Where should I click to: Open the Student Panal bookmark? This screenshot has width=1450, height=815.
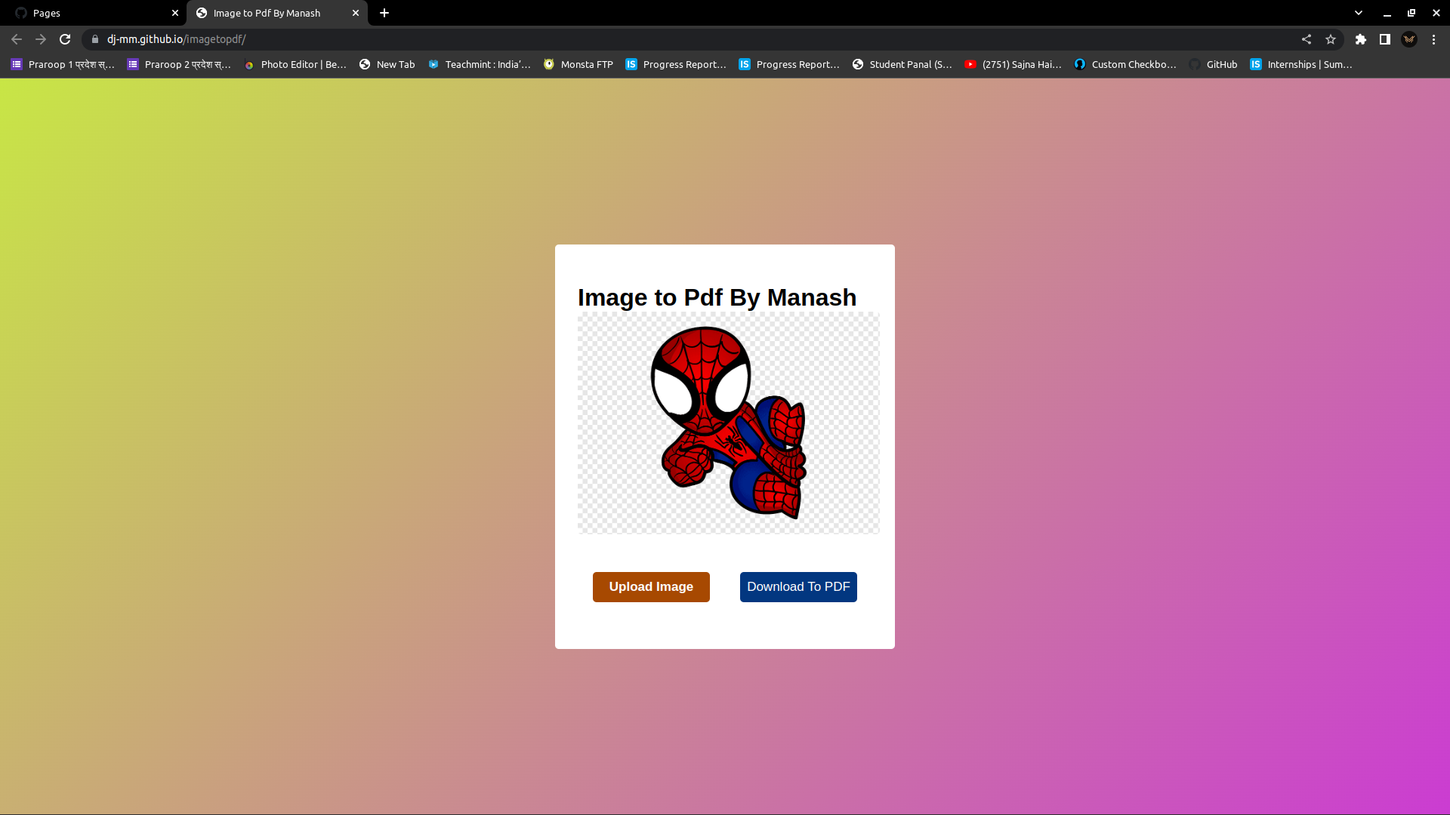[x=902, y=64]
